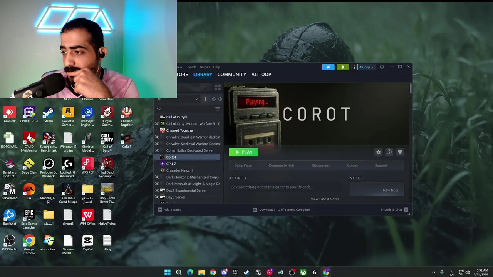
Task: Select DayZ Experimental Server
Action: coord(187,190)
